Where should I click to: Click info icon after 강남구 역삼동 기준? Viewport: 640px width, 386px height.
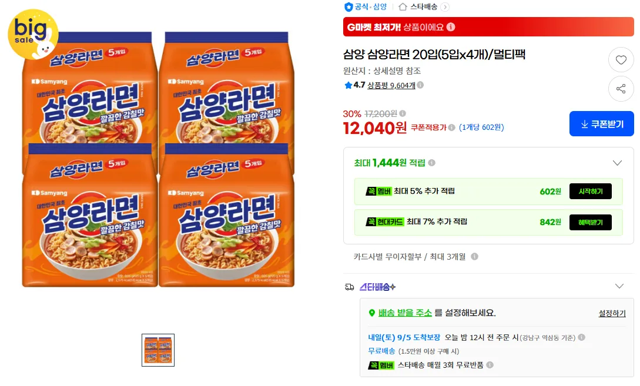[582, 337]
